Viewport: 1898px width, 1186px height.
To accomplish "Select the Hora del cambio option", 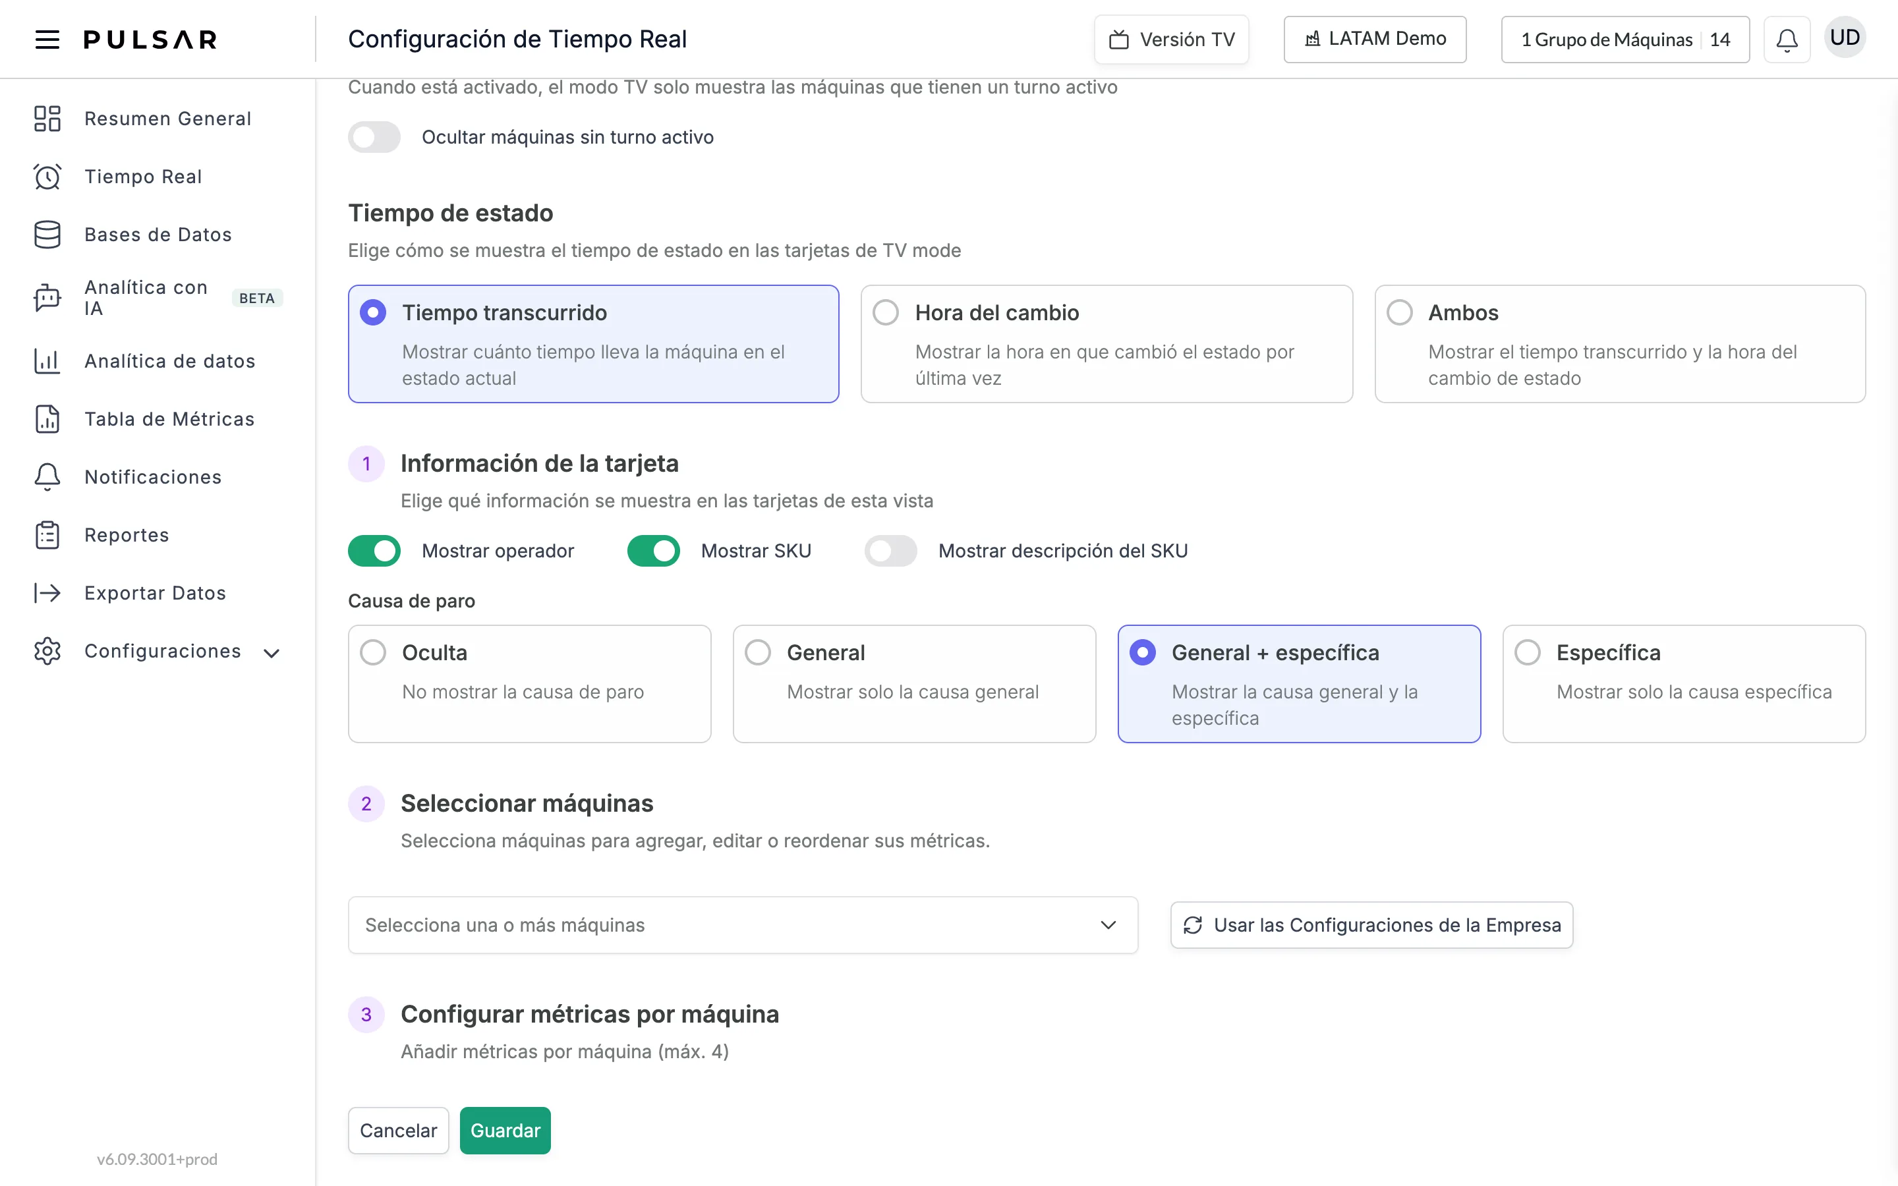I will click(1107, 343).
